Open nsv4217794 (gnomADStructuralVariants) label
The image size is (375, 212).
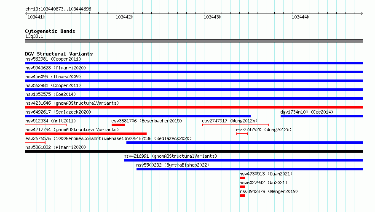pyautogui.click(x=72, y=130)
